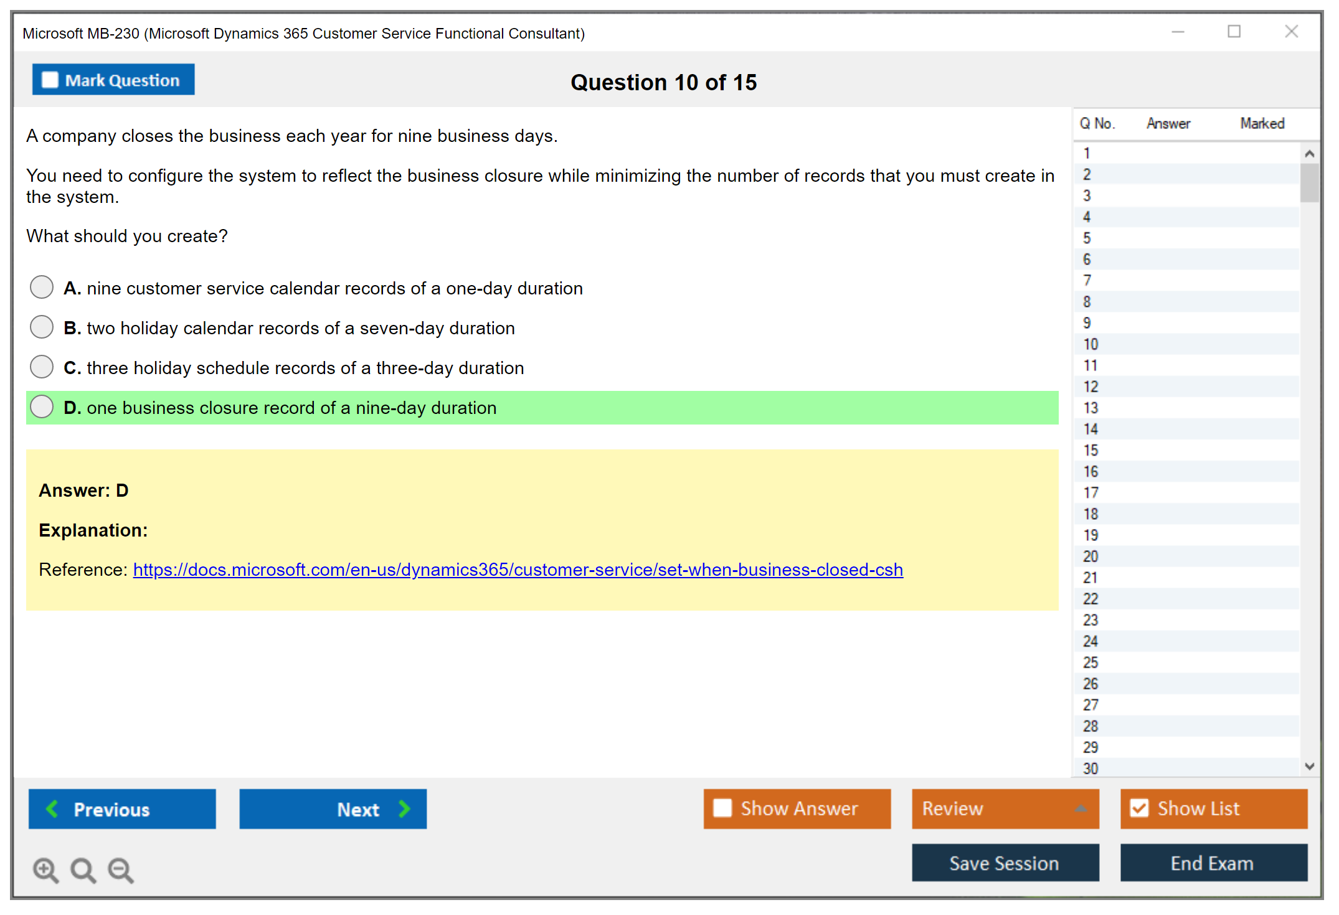Click the zoom in magnifier icon
Viewport: 1339px width, 915px height.
tap(45, 870)
